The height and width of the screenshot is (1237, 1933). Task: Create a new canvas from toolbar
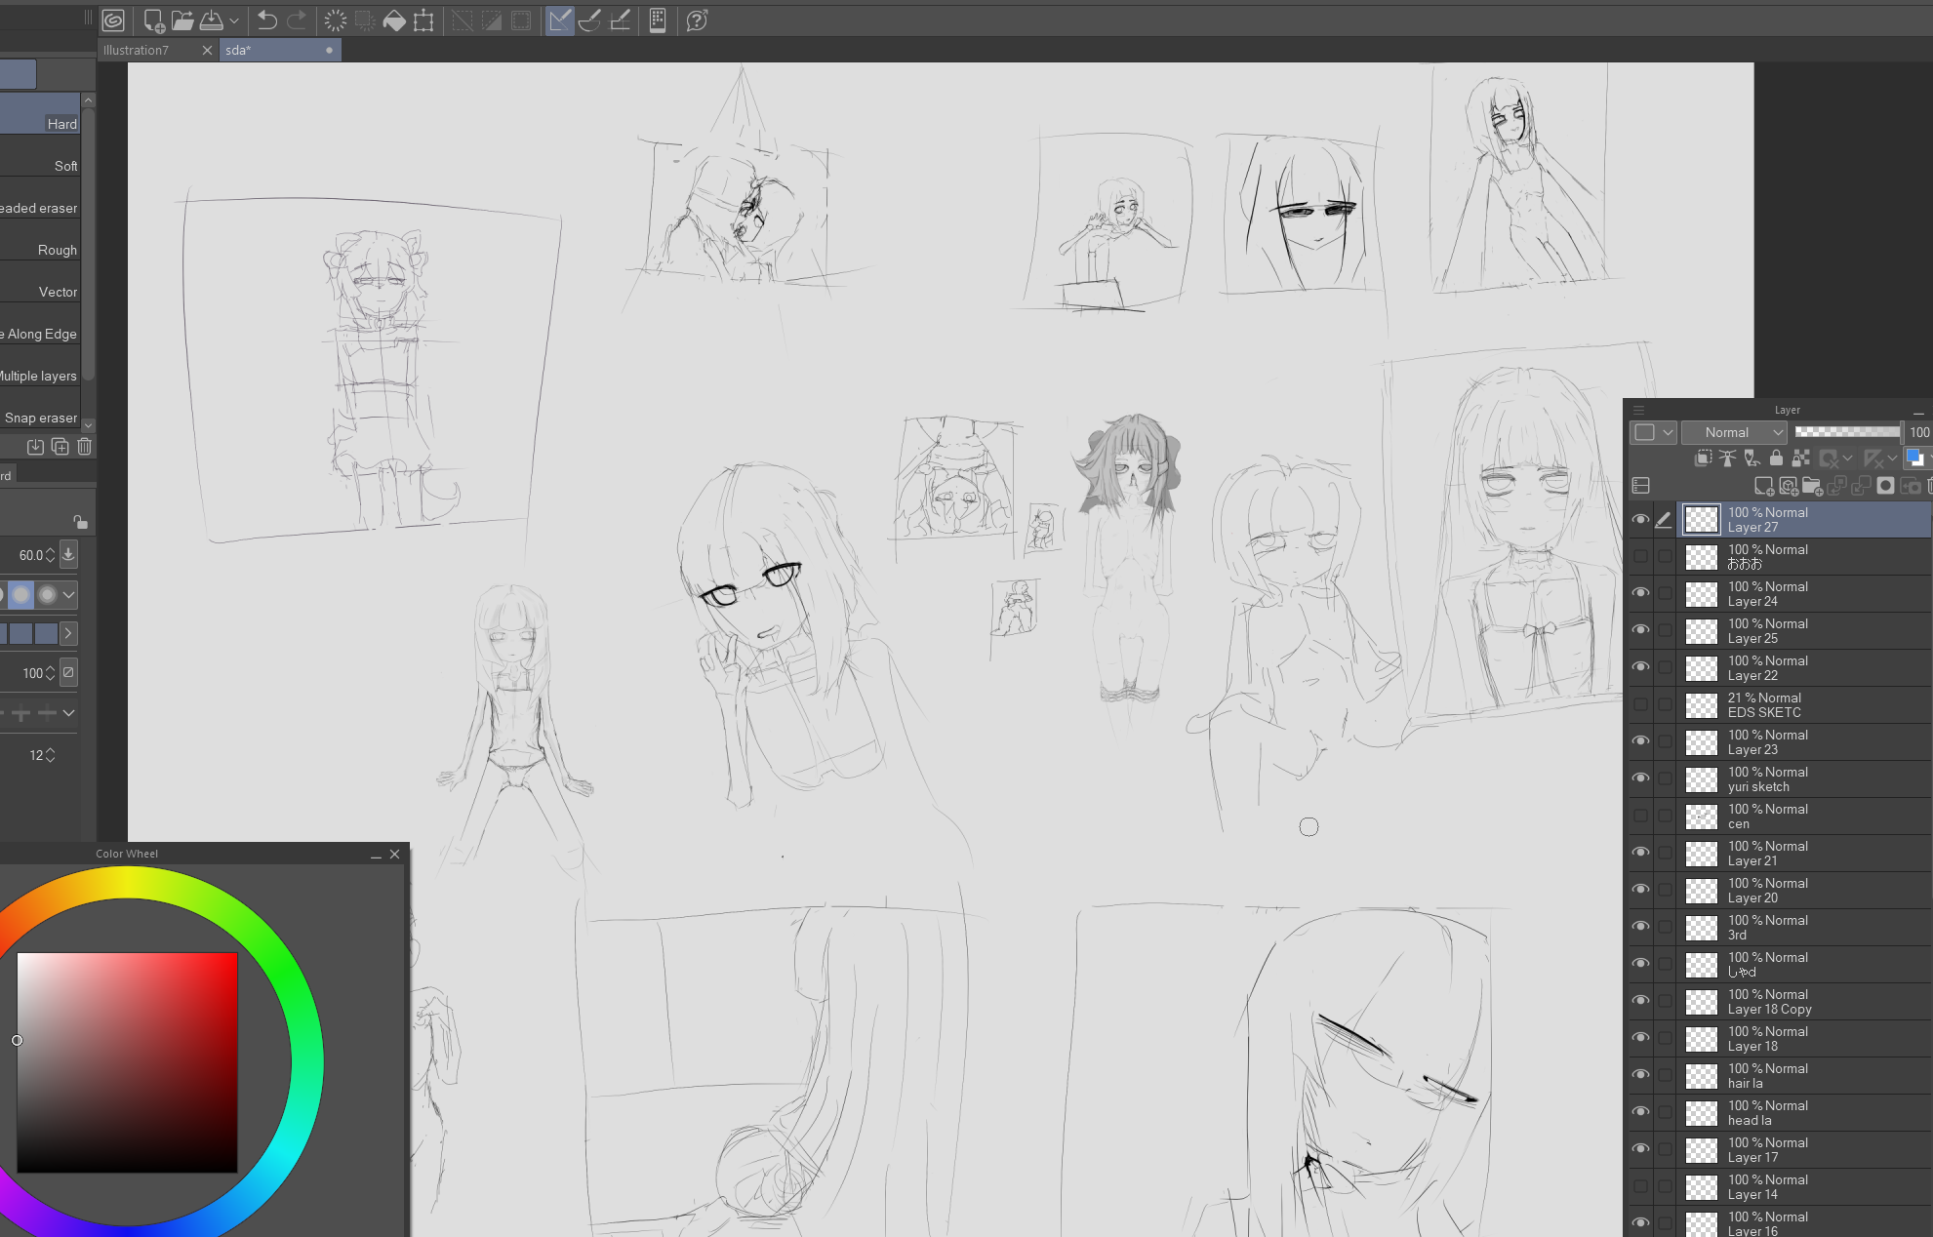point(153,20)
